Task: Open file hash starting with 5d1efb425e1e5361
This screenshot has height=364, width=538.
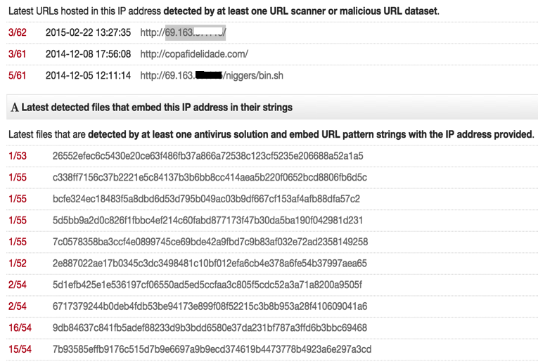Action: click(x=207, y=285)
